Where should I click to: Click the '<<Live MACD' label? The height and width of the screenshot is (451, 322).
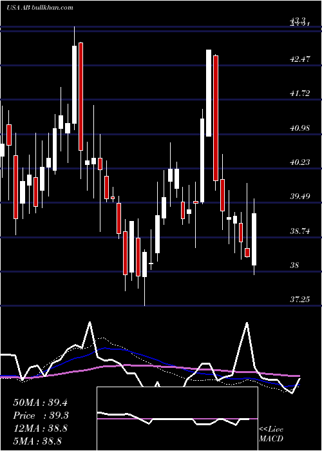[271, 434]
